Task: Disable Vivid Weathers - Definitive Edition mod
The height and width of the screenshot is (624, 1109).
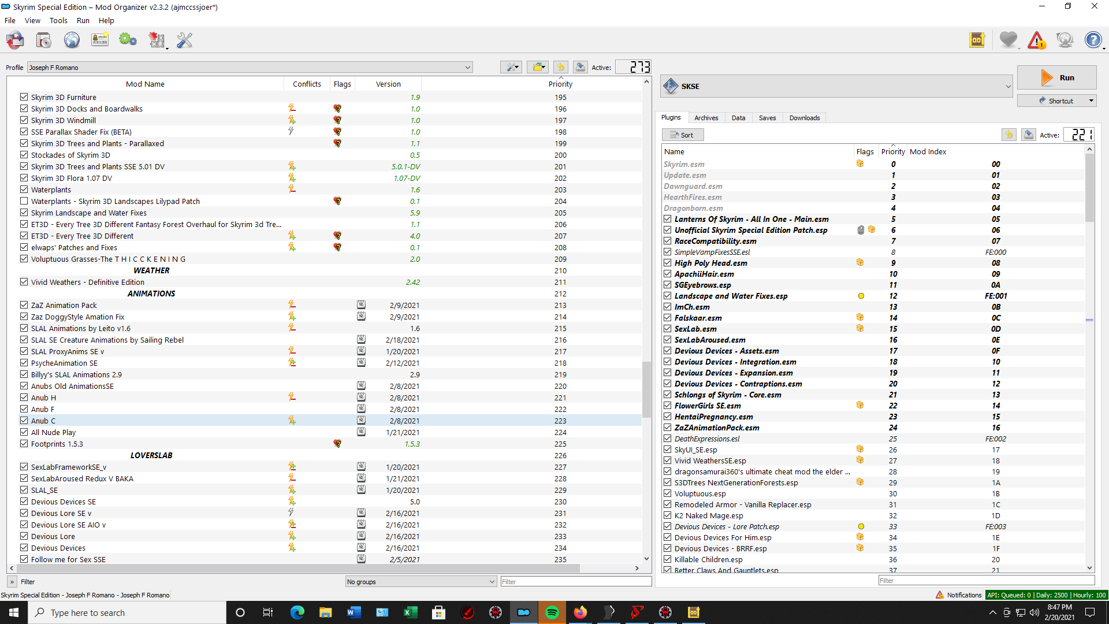Action: pos(24,282)
